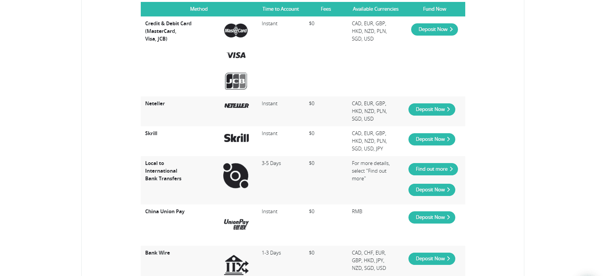Click the MasterCard logo icon
Image resolution: width=606 pixels, height=276 pixels.
coord(236,31)
